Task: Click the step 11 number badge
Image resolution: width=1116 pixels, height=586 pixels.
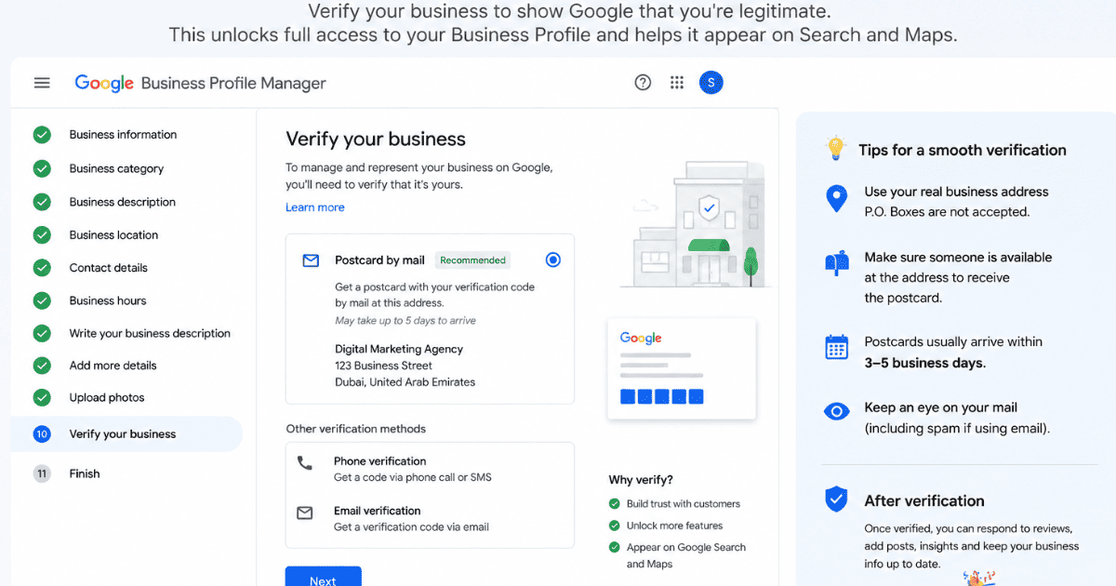Action: point(42,473)
